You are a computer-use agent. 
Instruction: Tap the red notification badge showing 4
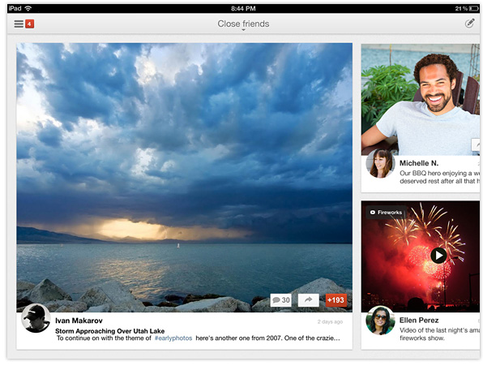pyautogui.click(x=29, y=24)
